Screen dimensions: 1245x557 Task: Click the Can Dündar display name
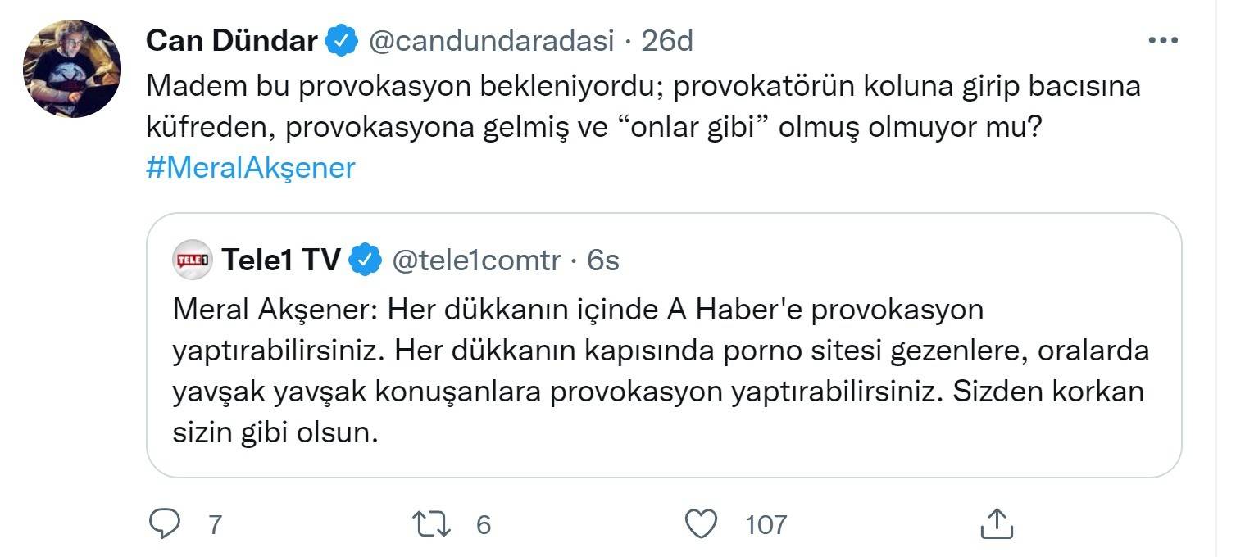coord(232,40)
